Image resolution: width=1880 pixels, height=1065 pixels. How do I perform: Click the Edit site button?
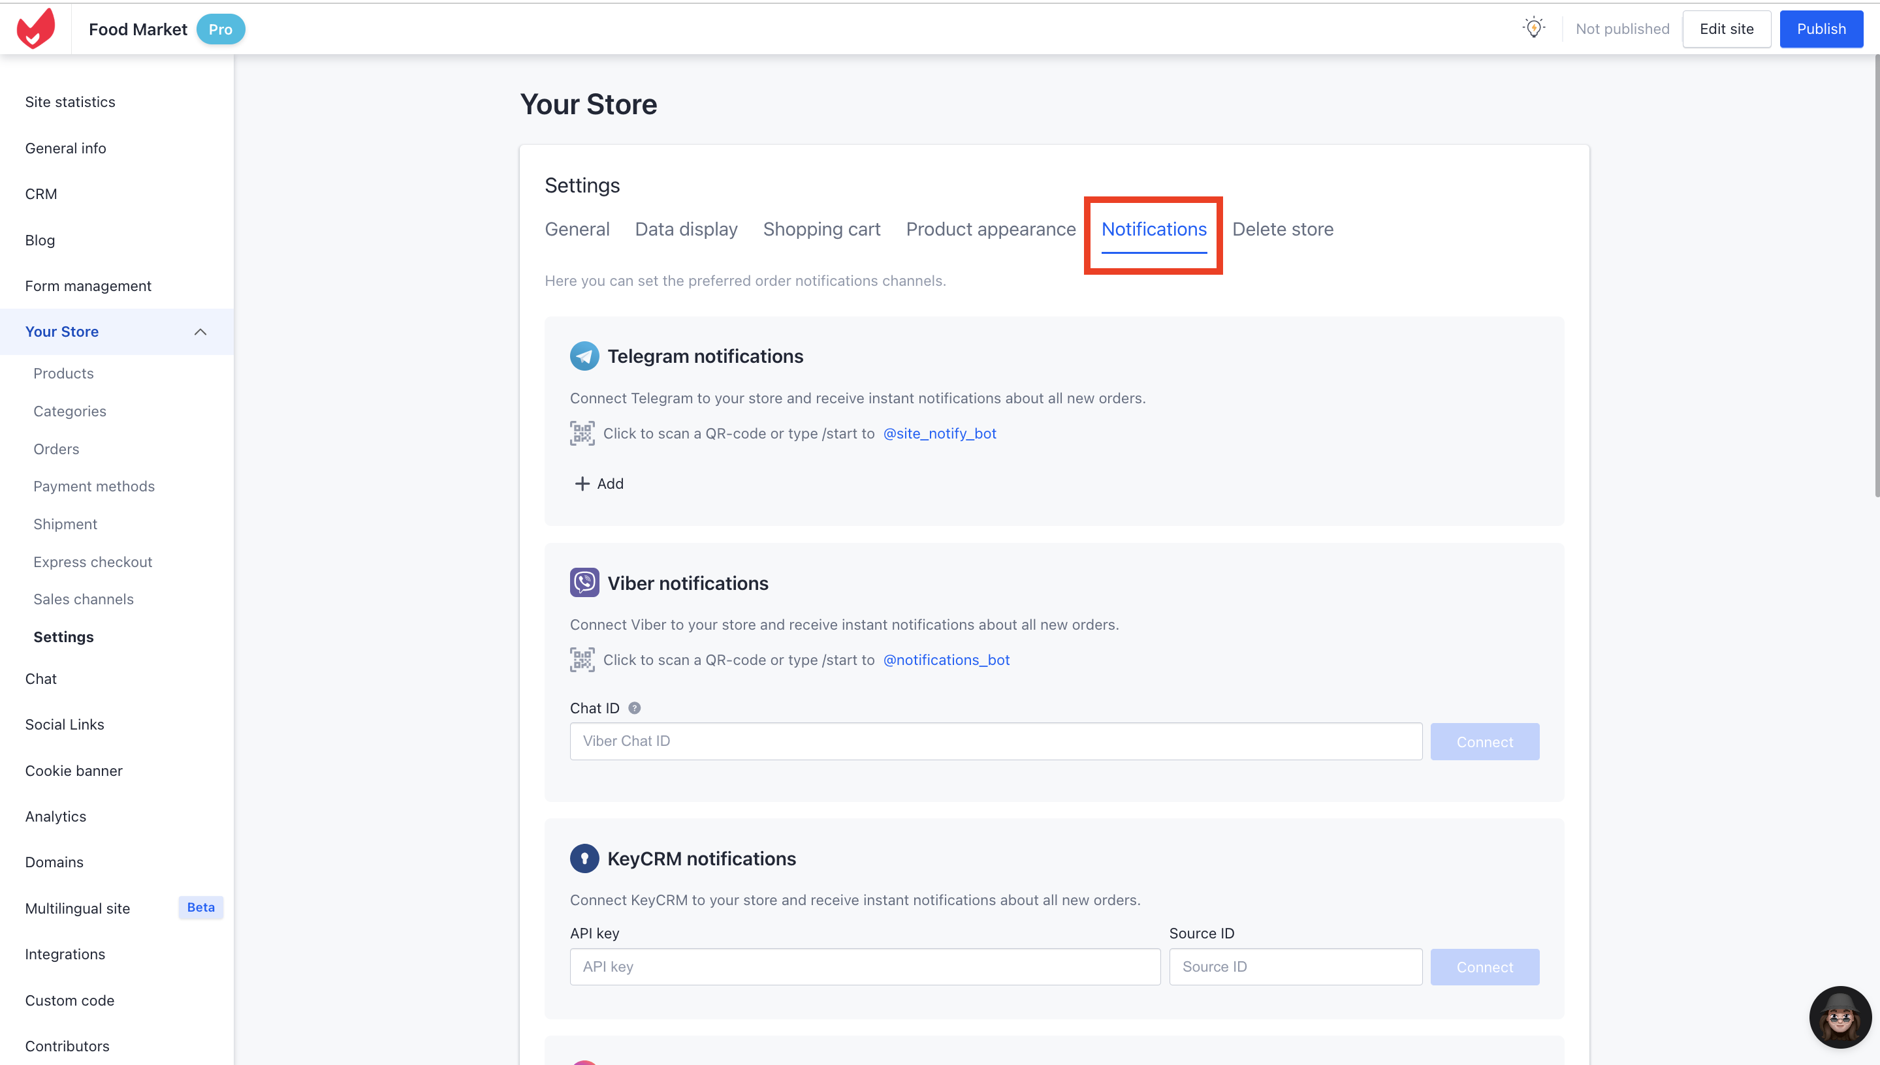coord(1726,29)
